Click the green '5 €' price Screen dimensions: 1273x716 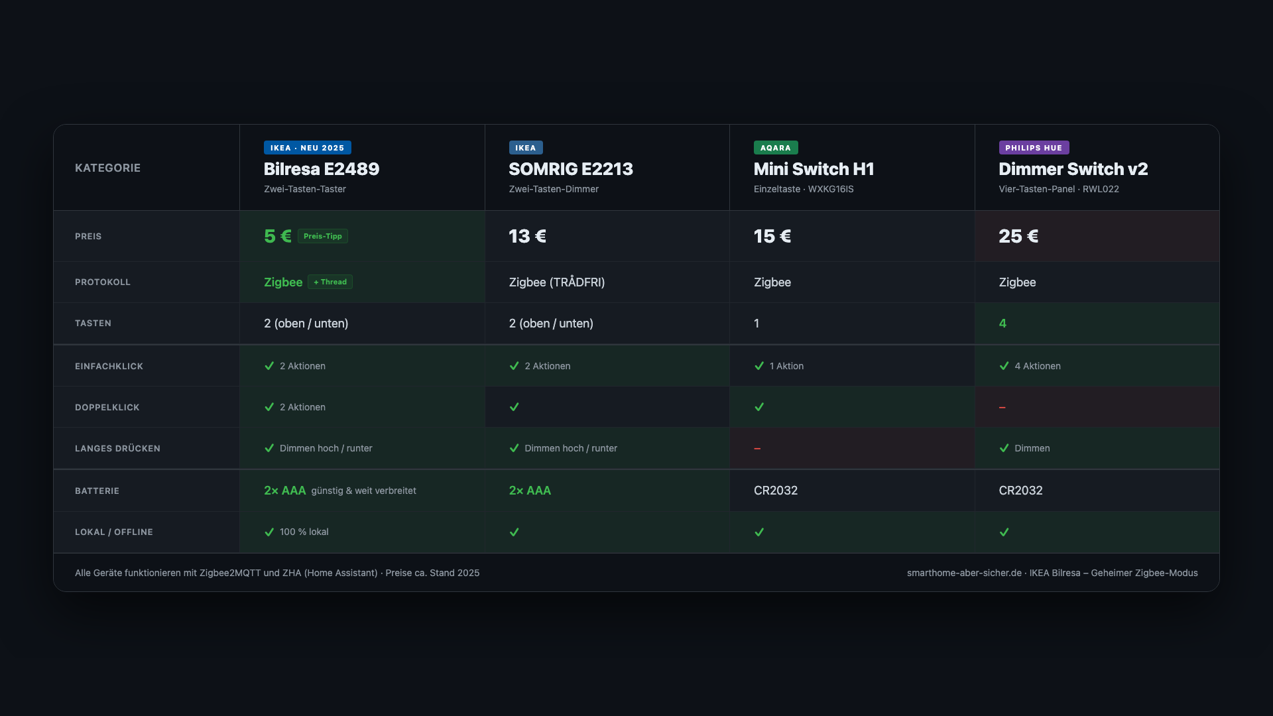pyautogui.click(x=278, y=236)
